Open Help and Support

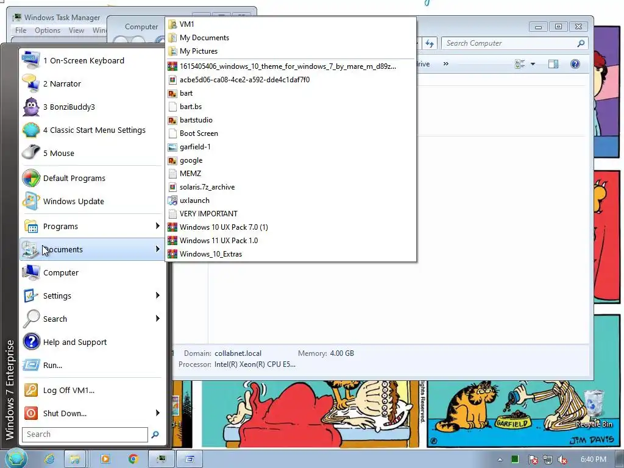point(93,342)
